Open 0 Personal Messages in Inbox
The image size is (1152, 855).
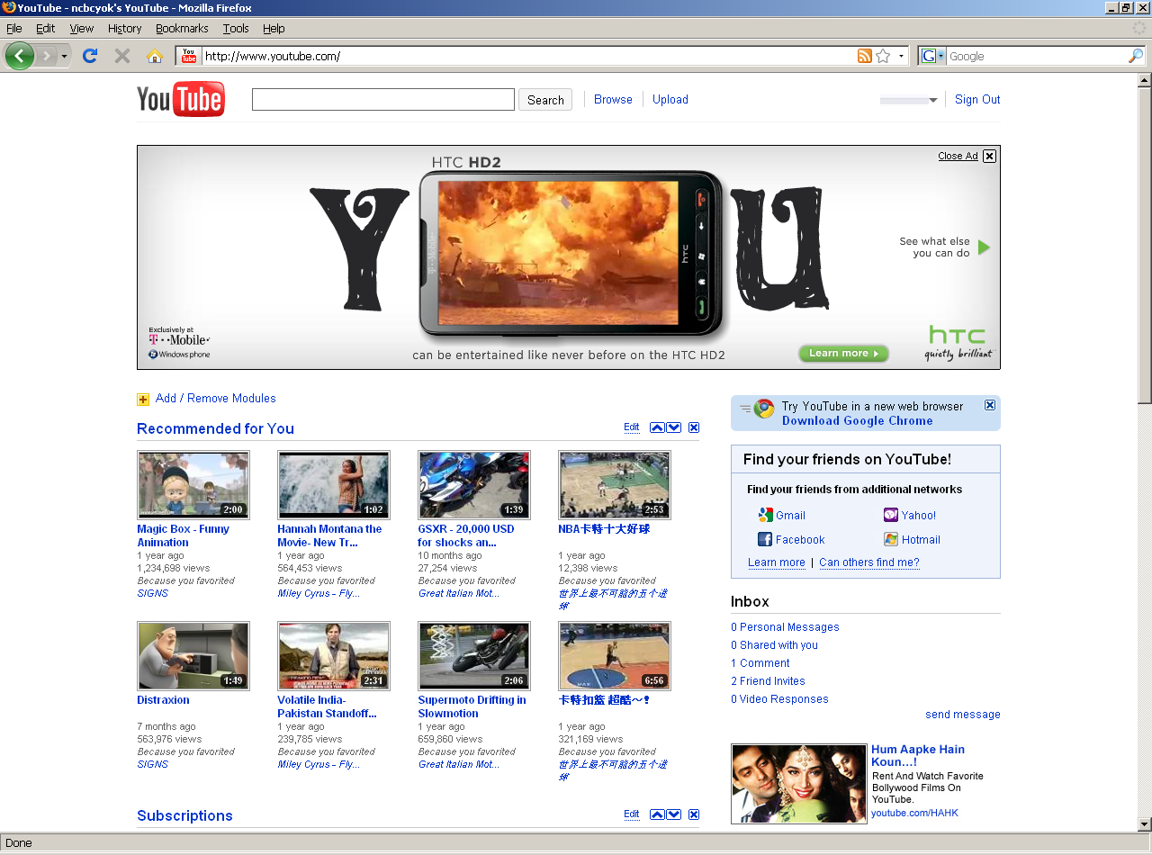pyautogui.click(x=785, y=627)
